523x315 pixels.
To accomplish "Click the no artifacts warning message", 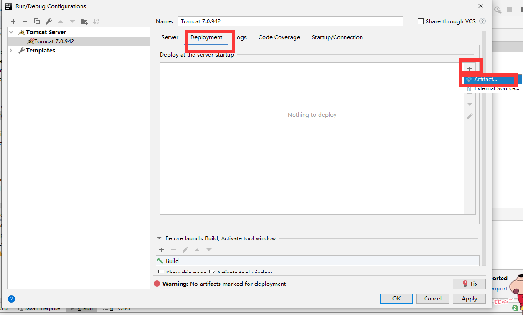I will pyautogui.click(x=224, y=284).
